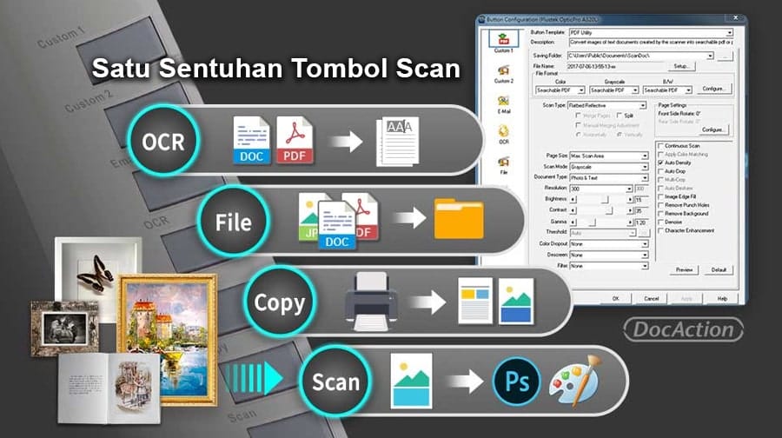Click the Brightness slider thumb
Image resolution: width=782 pixels, height=438 pixels.
click(605, 200)
